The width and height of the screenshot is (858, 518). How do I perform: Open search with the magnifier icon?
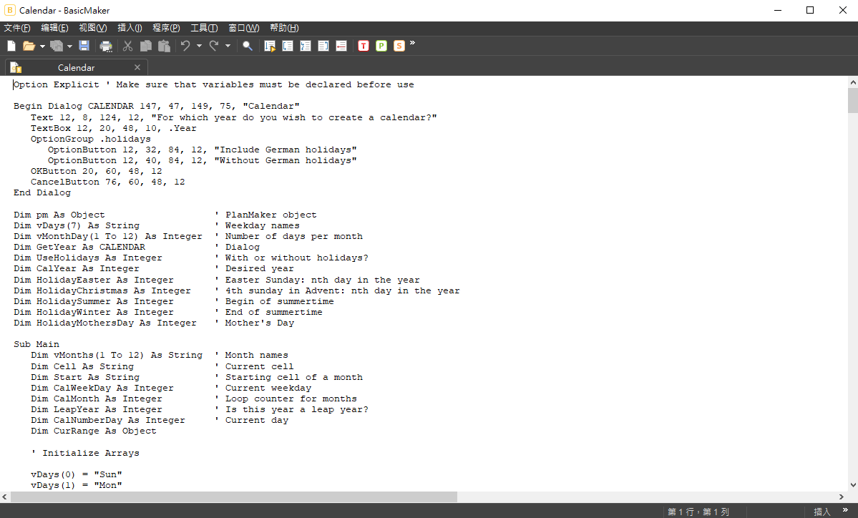pos(248,46)
